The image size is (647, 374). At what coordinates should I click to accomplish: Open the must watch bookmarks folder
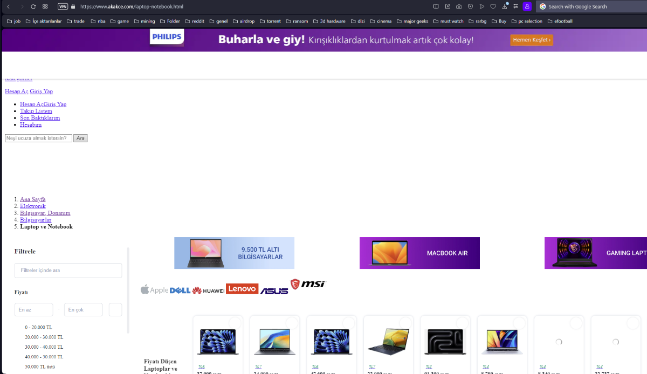coord(448,21)
